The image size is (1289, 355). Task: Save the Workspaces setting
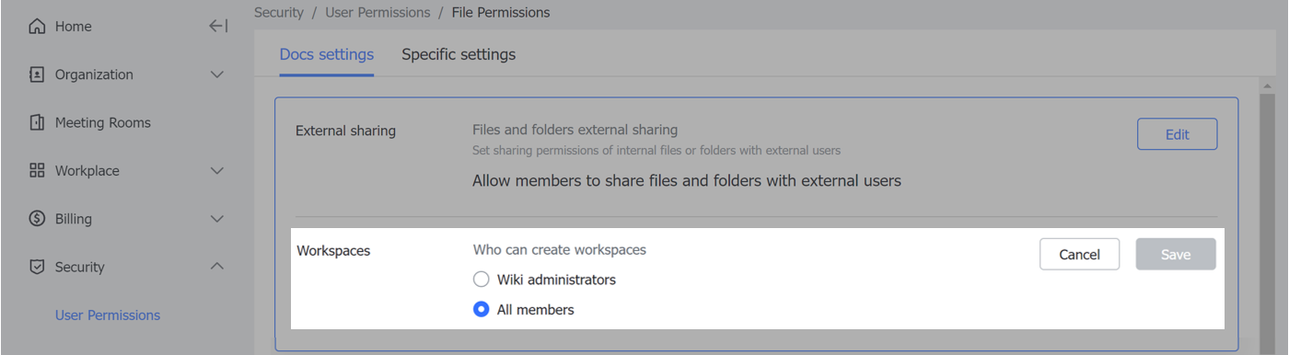(x=1176, y=255)
